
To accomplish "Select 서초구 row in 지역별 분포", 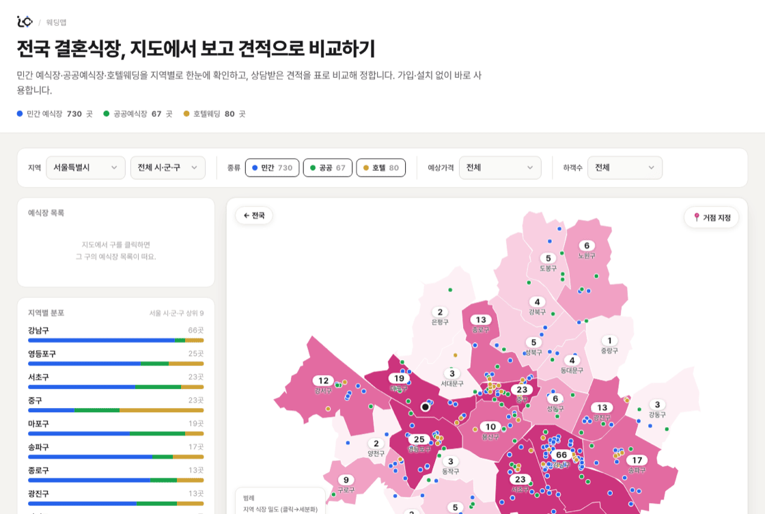I will (x=115, y=381).
